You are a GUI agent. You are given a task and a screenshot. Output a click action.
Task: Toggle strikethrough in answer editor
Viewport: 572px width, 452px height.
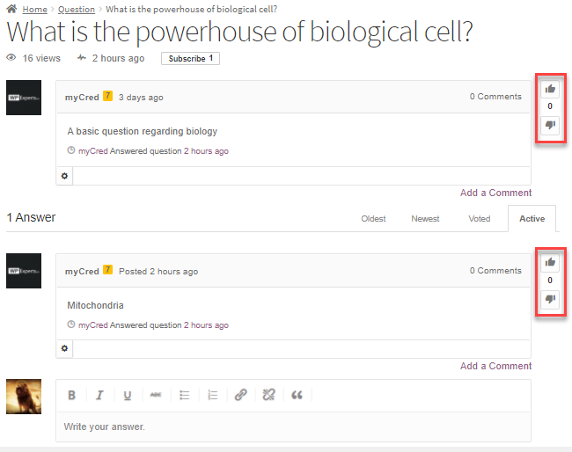tap(156, 396)
